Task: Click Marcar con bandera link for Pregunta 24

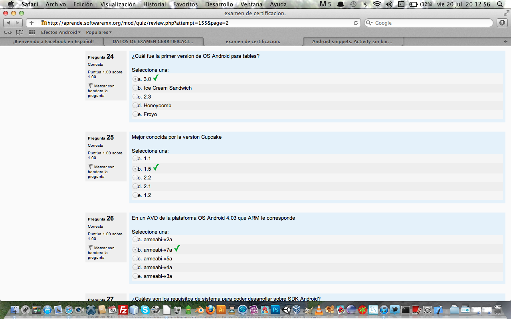Action: [101, 91]
